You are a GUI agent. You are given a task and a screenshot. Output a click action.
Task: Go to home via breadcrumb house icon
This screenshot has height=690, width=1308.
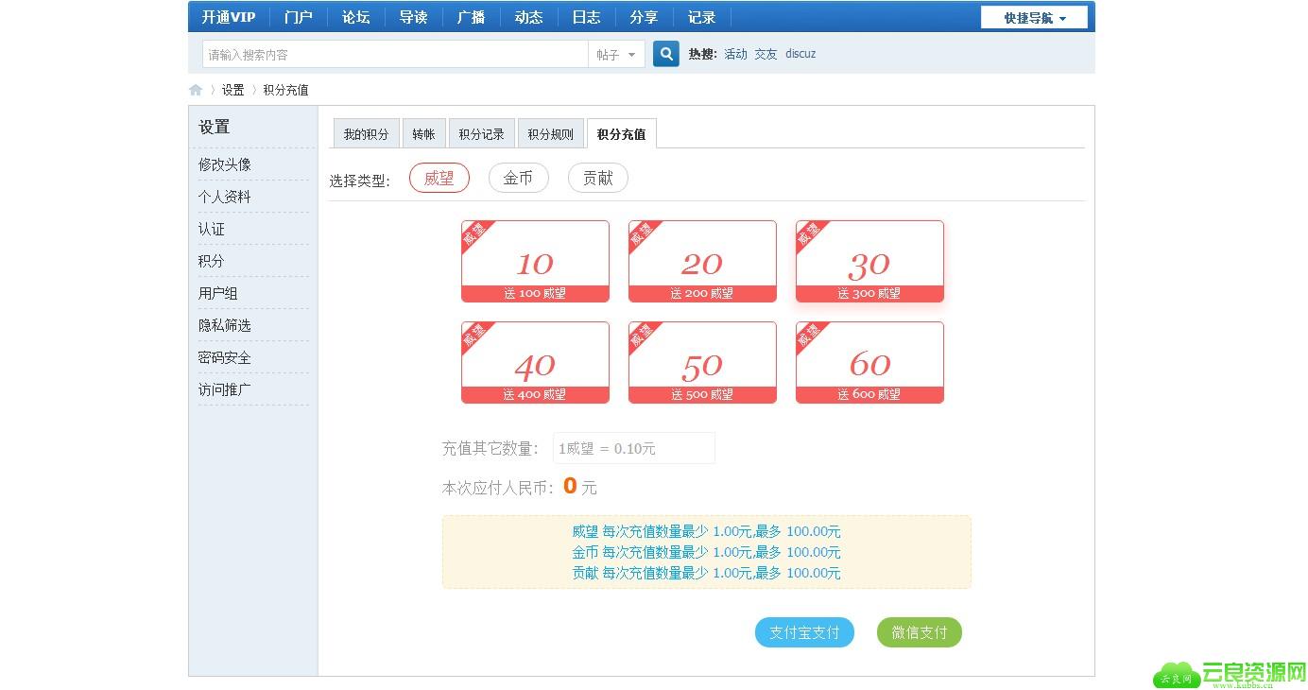coord(196,90)
